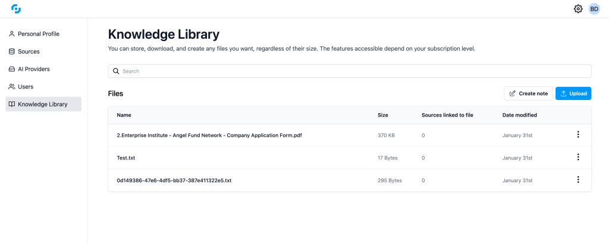
Task: Click the Date modified column header
Action: (x=520, y=115)
